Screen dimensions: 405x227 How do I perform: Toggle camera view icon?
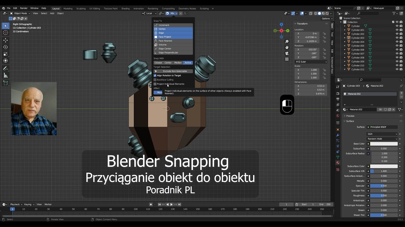(x=287, y=53)
